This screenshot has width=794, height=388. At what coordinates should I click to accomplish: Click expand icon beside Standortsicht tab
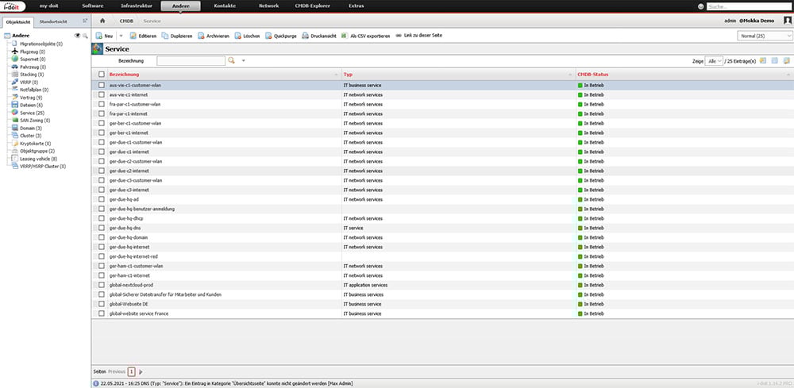pyautogui.click(x=85, y=21)
